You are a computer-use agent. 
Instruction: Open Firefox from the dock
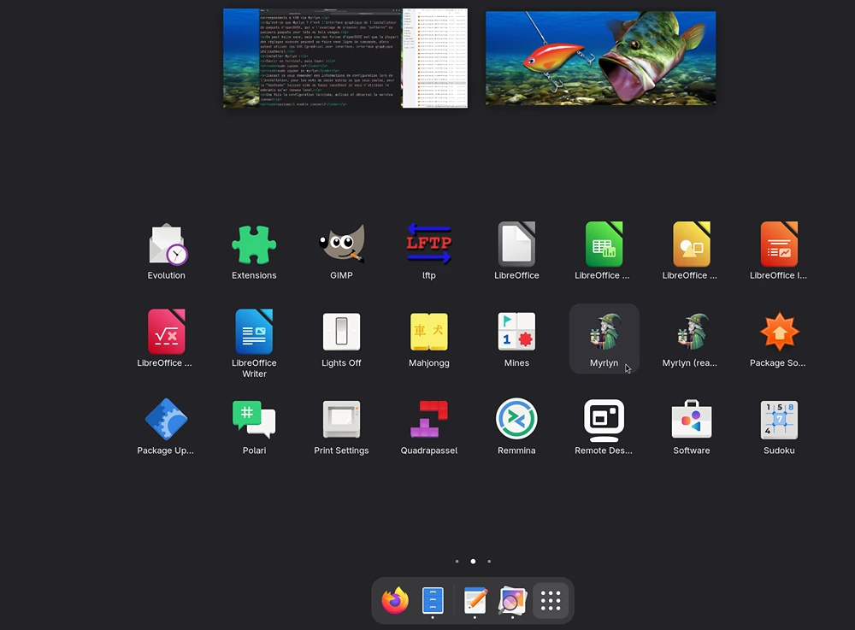395,601
